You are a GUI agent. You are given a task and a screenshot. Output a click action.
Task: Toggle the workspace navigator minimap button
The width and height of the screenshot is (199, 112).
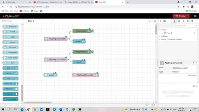(147, 105)
